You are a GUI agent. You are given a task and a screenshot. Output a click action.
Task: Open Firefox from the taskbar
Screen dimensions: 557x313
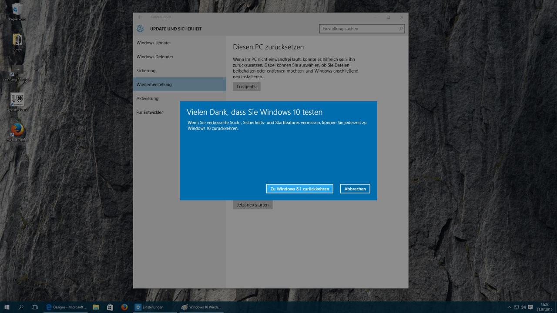pos(124,307)
